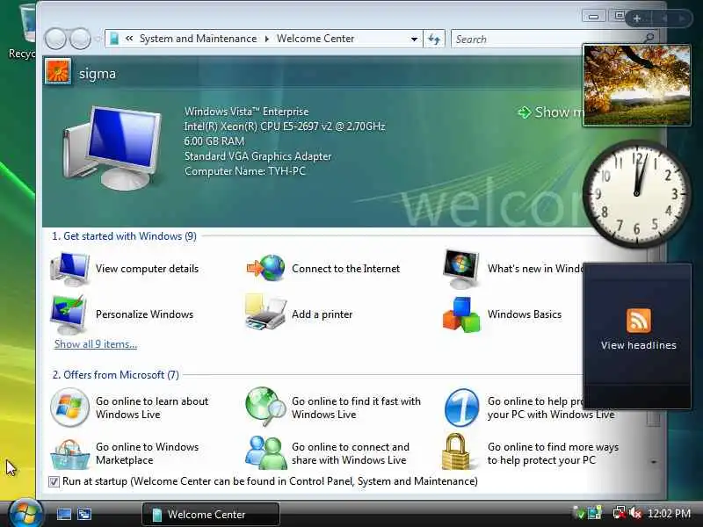This screenshot has height=527, width=703.
Task: Uncheck the Run at startup checkbox
Action: pos(54,481)
